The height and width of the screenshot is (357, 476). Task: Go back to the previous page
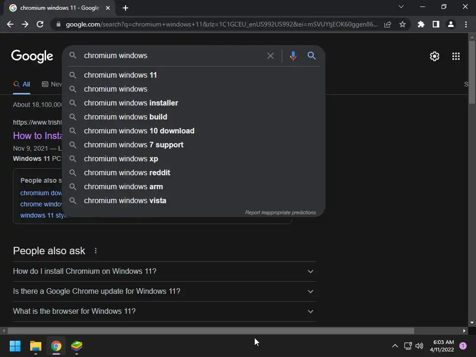coord(10,24)
